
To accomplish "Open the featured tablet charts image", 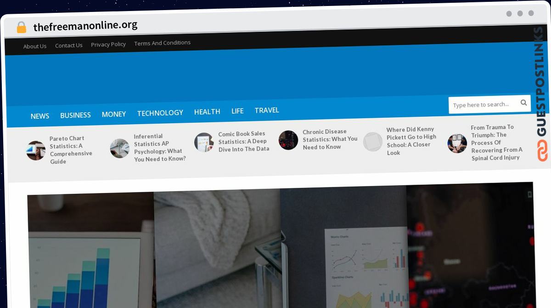I will click(343, 246).
